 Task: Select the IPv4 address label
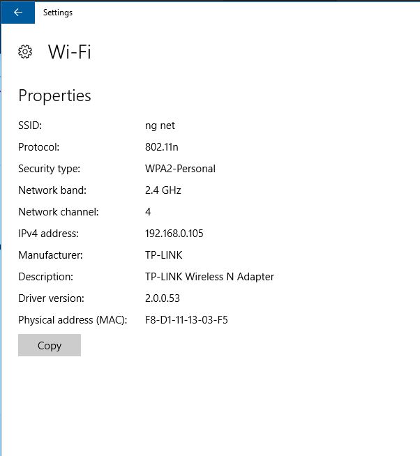pos(48,234)
